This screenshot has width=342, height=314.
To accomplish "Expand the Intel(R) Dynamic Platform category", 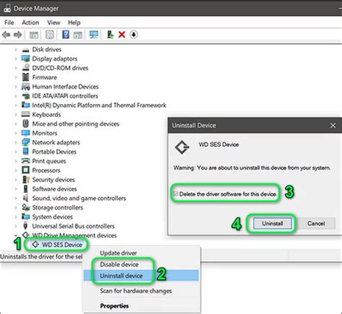I will [16, 105].
